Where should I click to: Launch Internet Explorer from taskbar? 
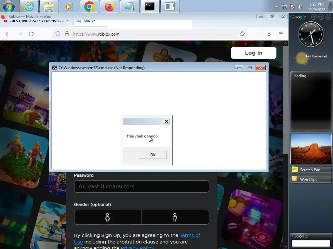pyautogui.click(x=29, y=6)
